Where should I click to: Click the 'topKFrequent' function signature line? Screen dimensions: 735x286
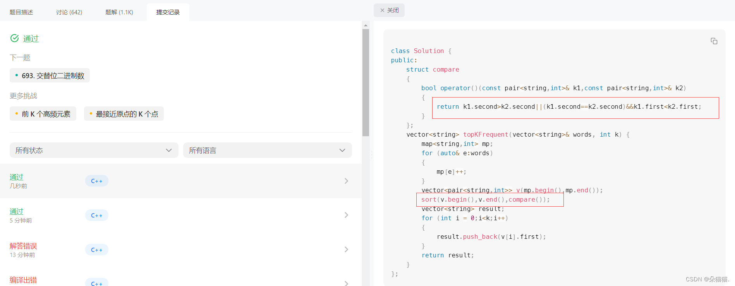coord(518,135)
